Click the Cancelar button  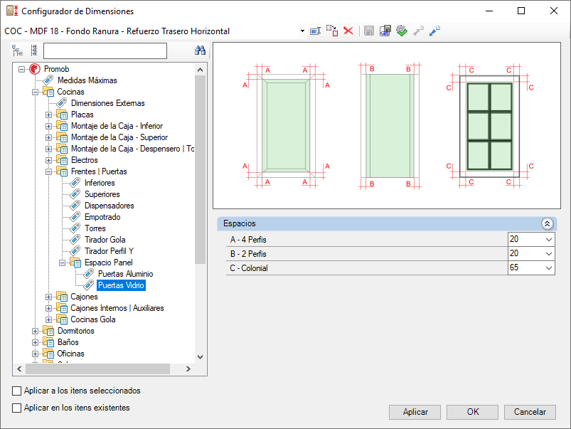click(530, 412)
